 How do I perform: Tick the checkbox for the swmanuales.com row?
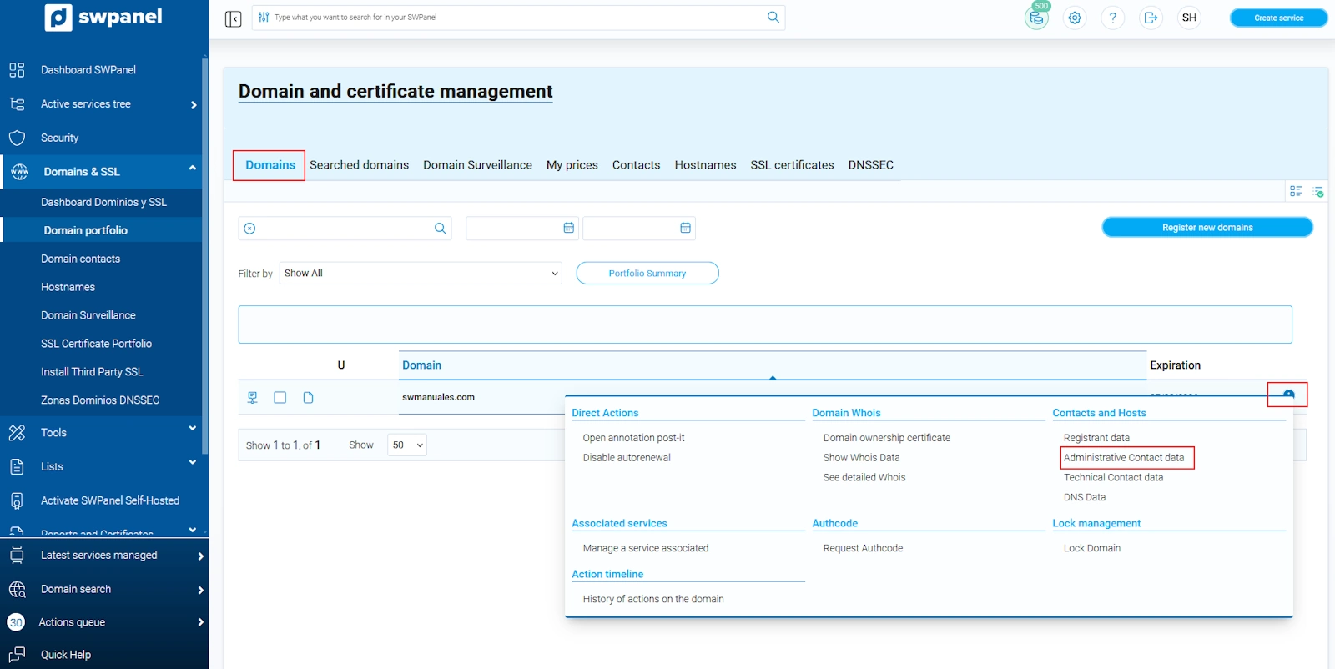point(280,398)
